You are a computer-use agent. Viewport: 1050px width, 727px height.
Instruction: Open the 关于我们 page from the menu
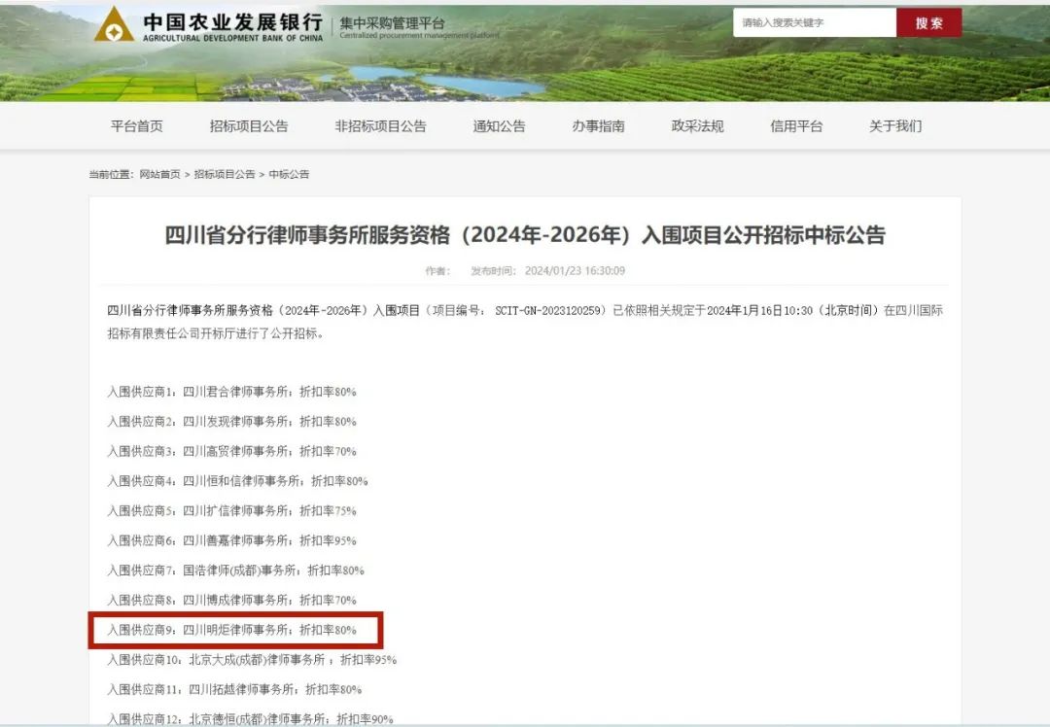click(x=894, y=126)
